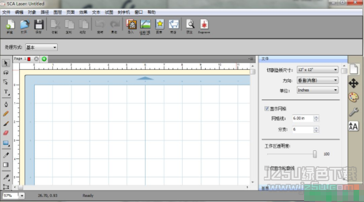Choose the Text tool in left toolbar
The image size is (364, 202).
[6, 92]
